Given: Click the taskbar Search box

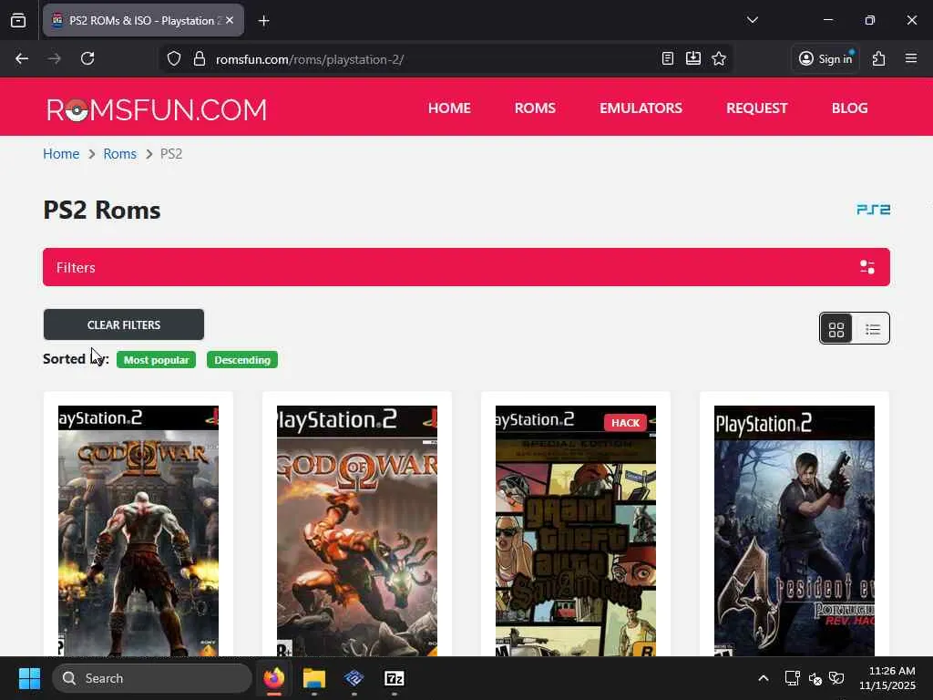Looking at the screenshot, I should point(152,678).
